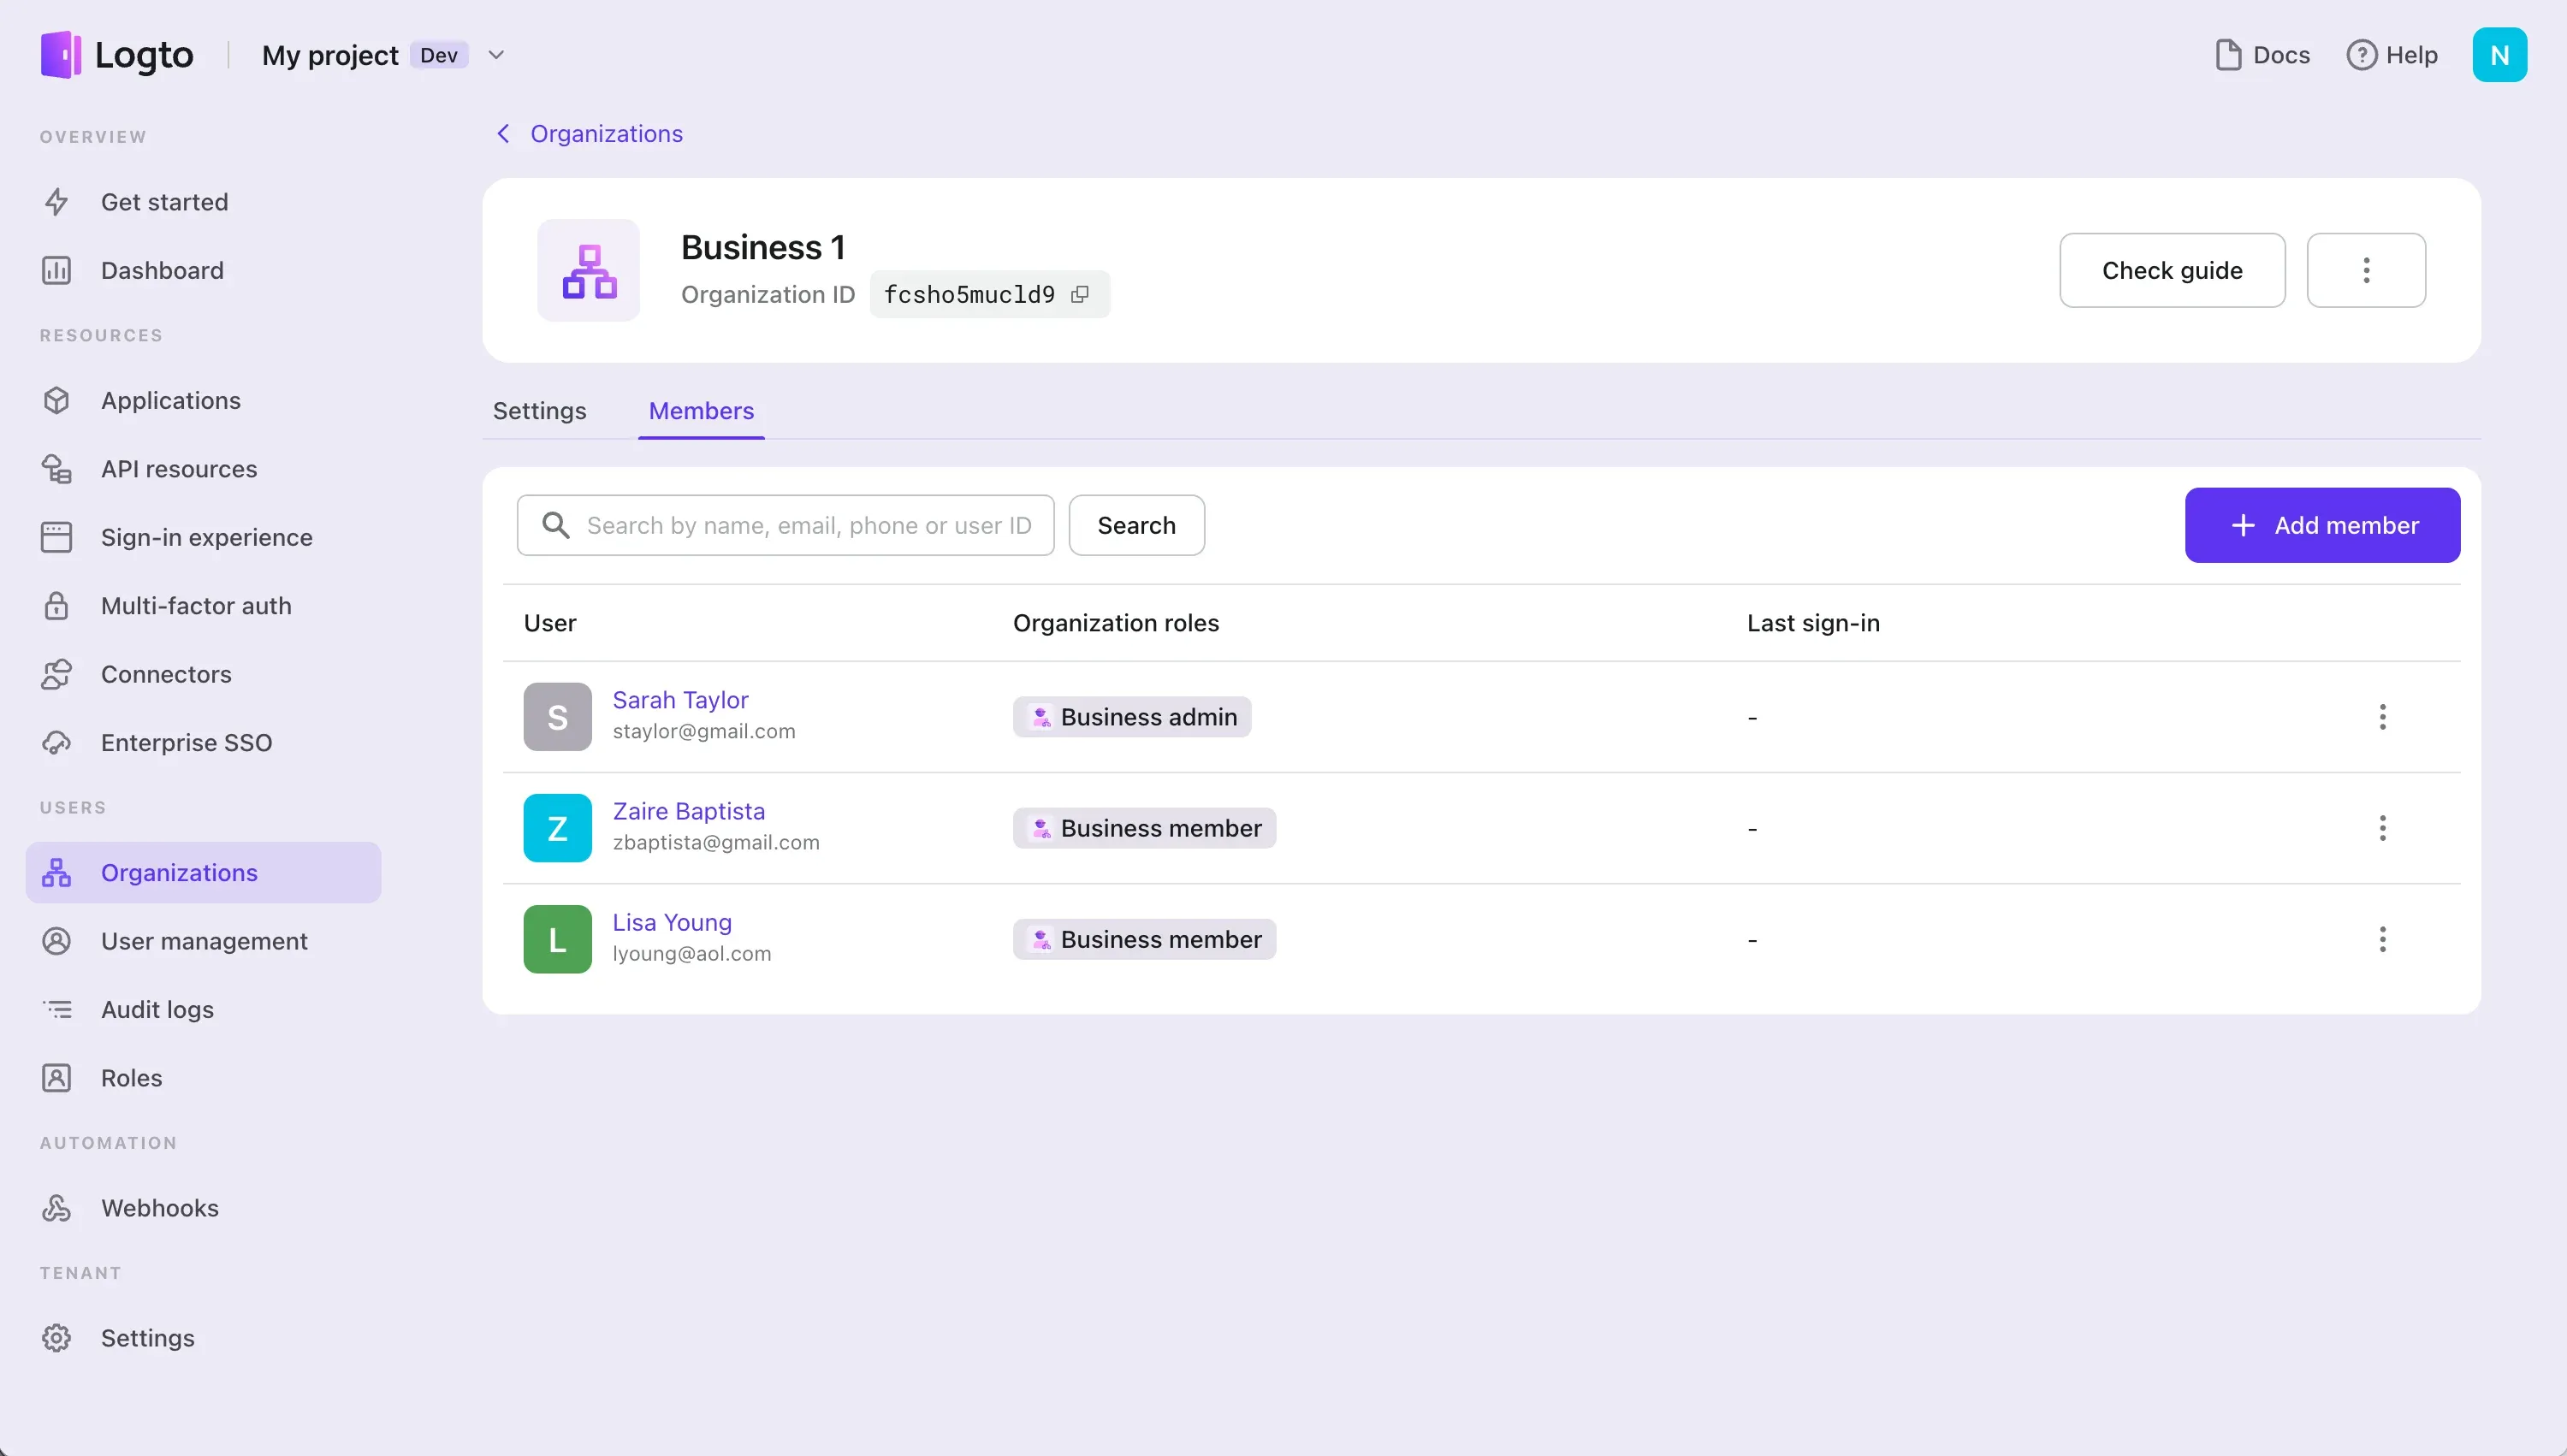The height and width of the screenshot is (1456, 2567).
Task: Click the copy icon next to Organization ID
Action: point(1081,294)
